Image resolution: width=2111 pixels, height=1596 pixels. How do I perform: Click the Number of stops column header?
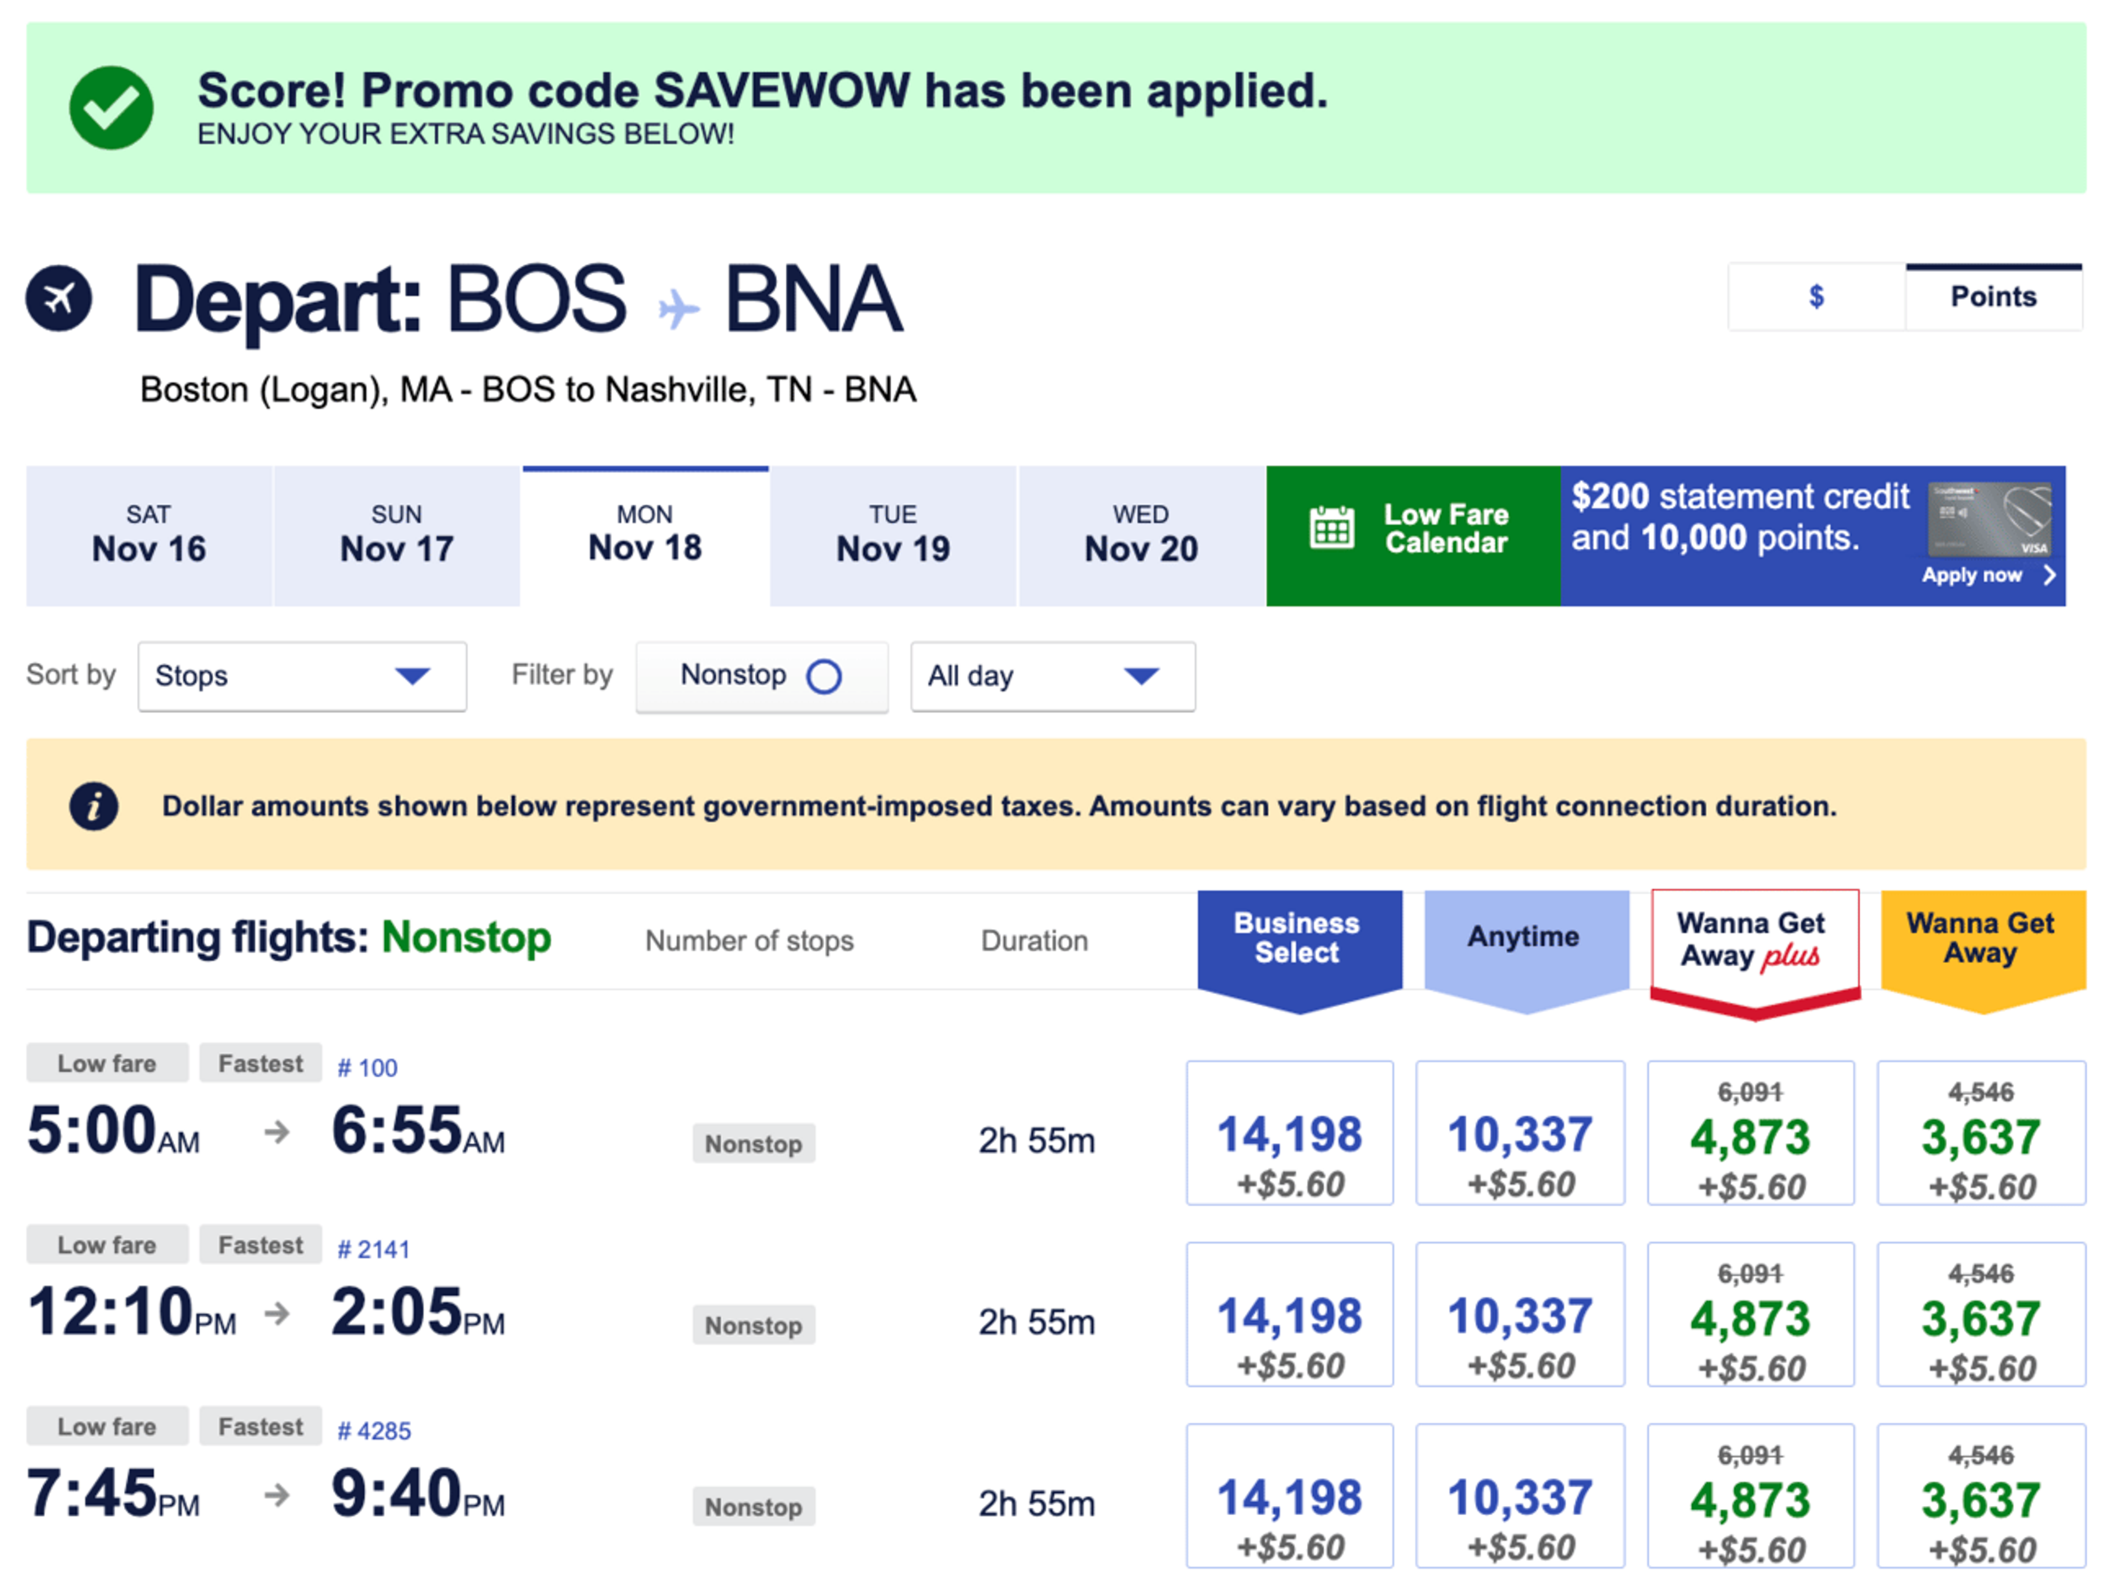(x=749, y=941)
